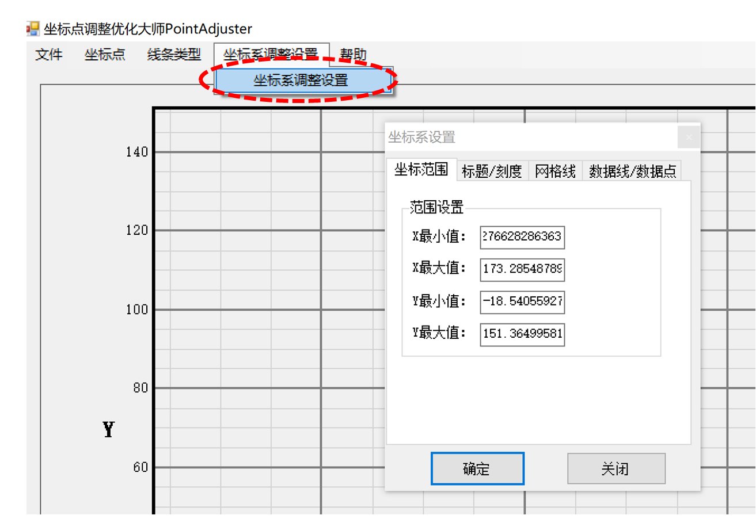Viewport: 756px width, 519px height.
Task: Click the 100 tick label on Y axis
Action: (136, 310)
